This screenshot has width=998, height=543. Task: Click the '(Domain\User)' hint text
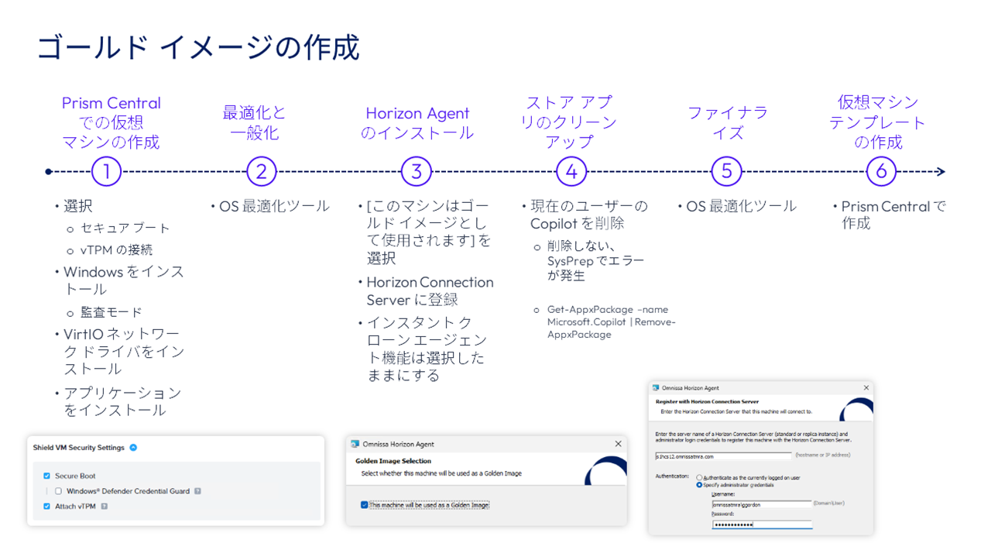(x=828, y=503)
